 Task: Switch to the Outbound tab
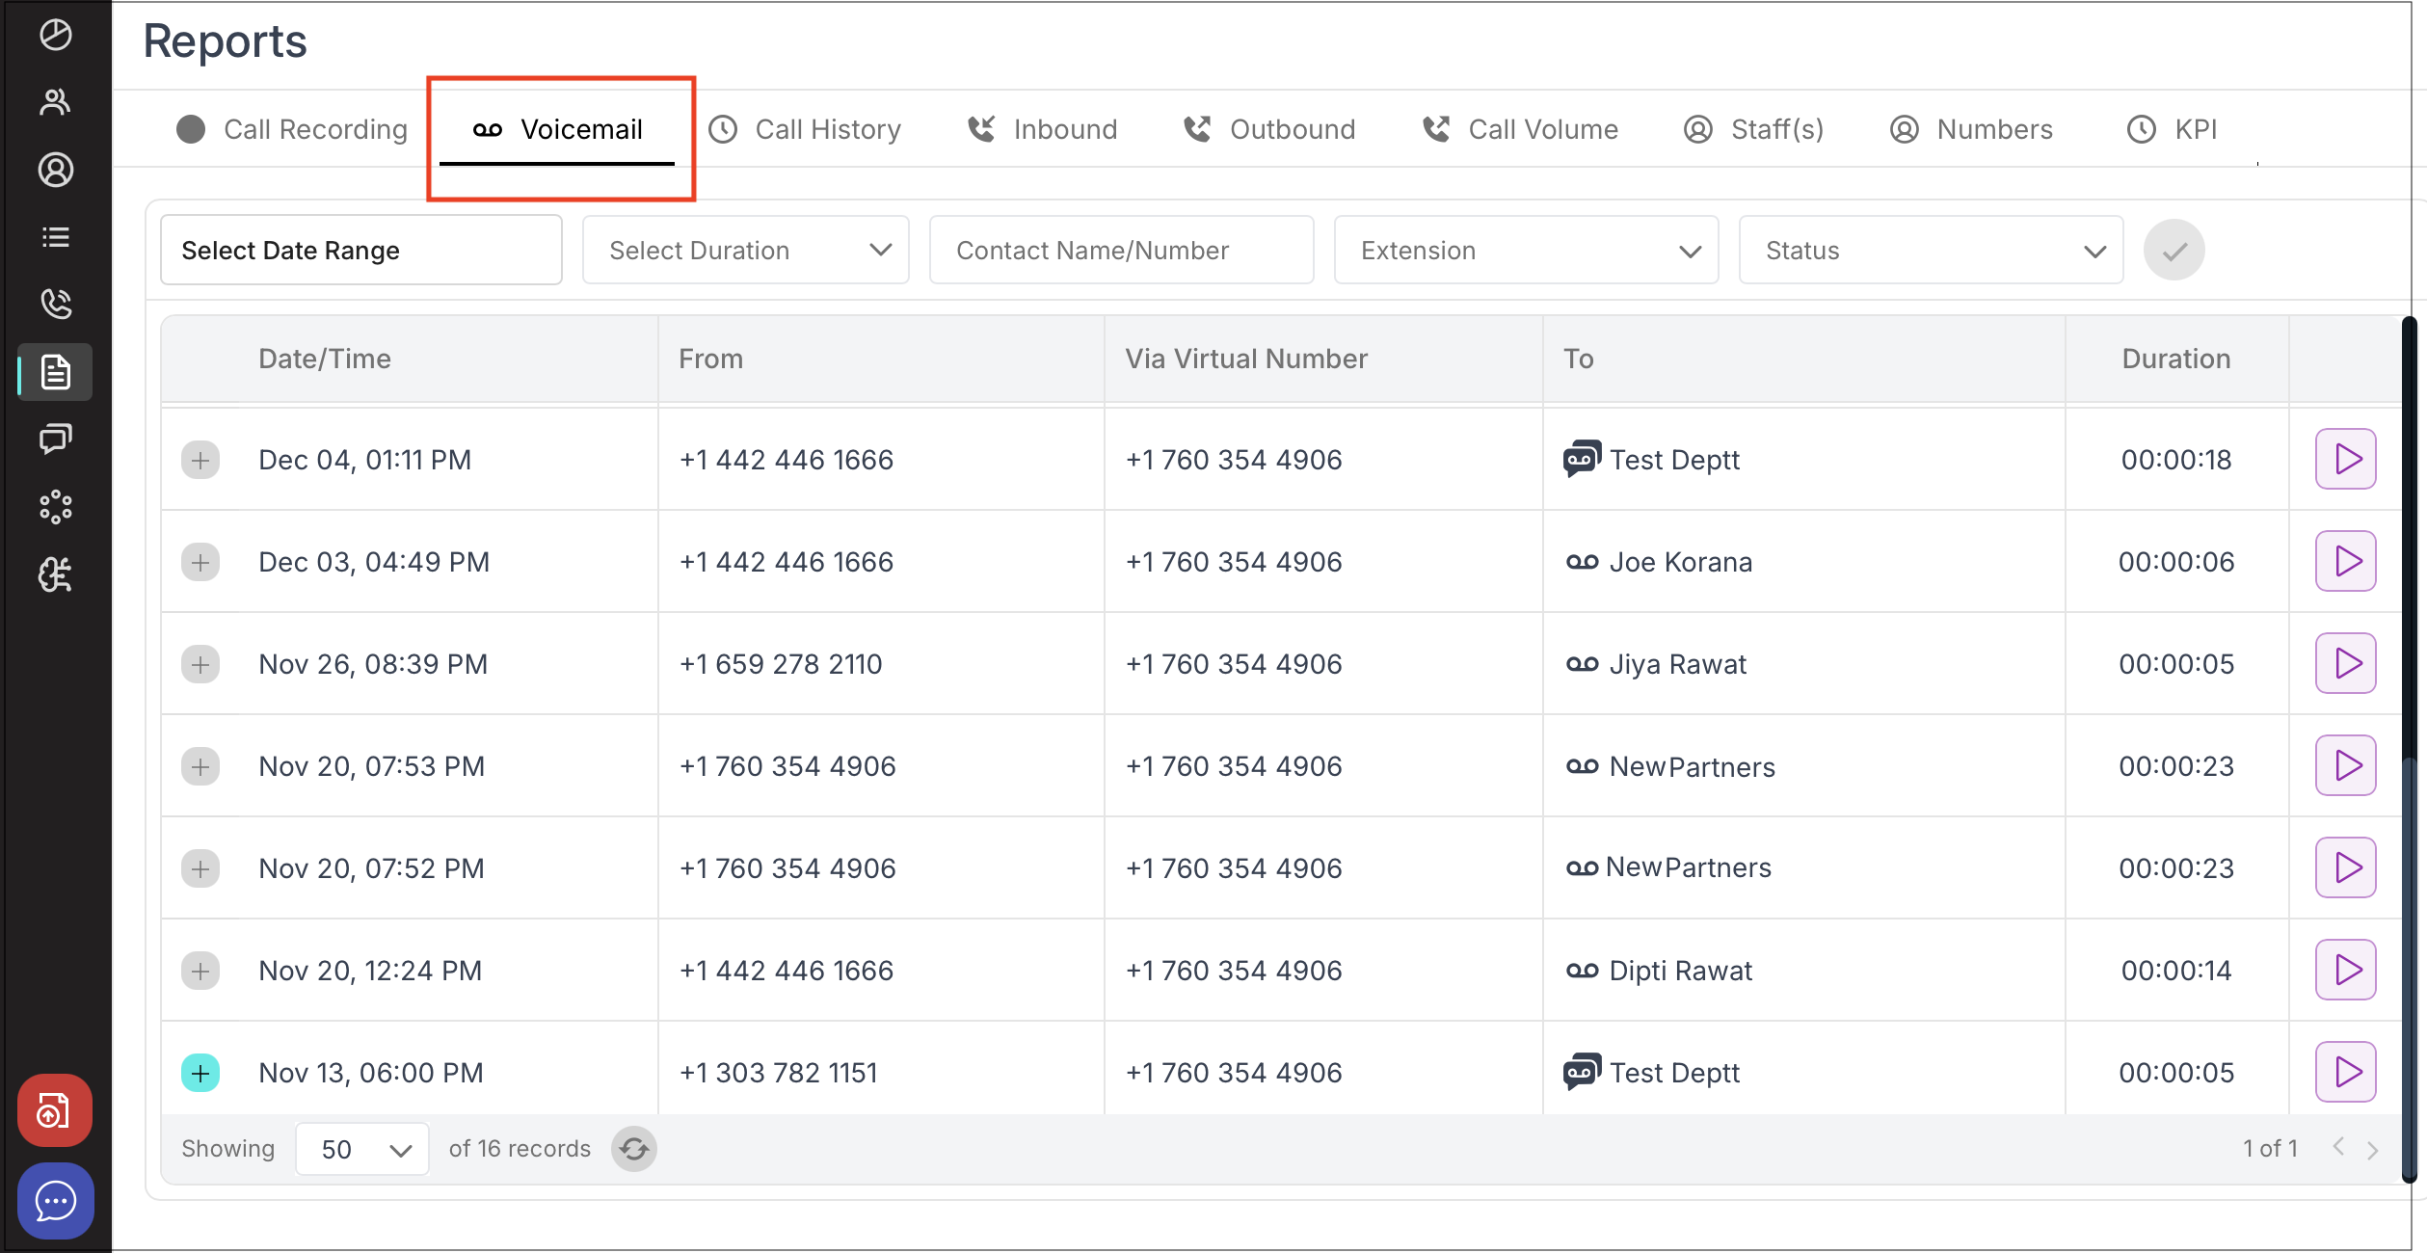pyautogui.click(x=1268, y=129)
